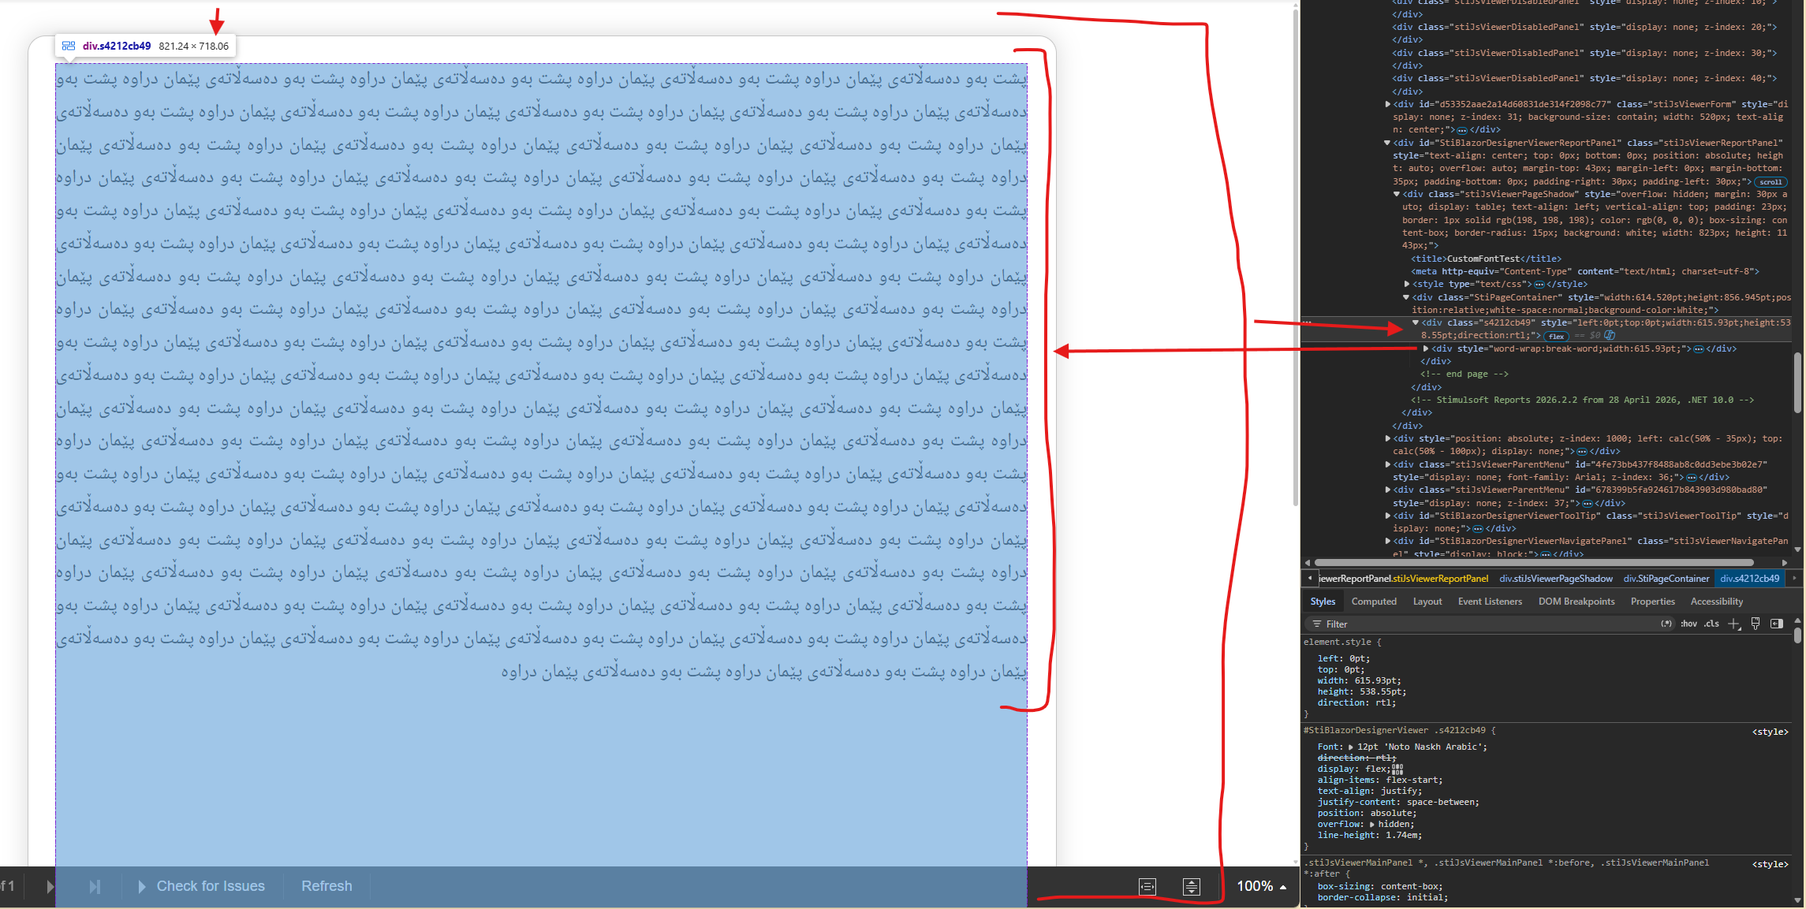
Task: Click the height: 538.55pt value
Action: coord(1381,691)
